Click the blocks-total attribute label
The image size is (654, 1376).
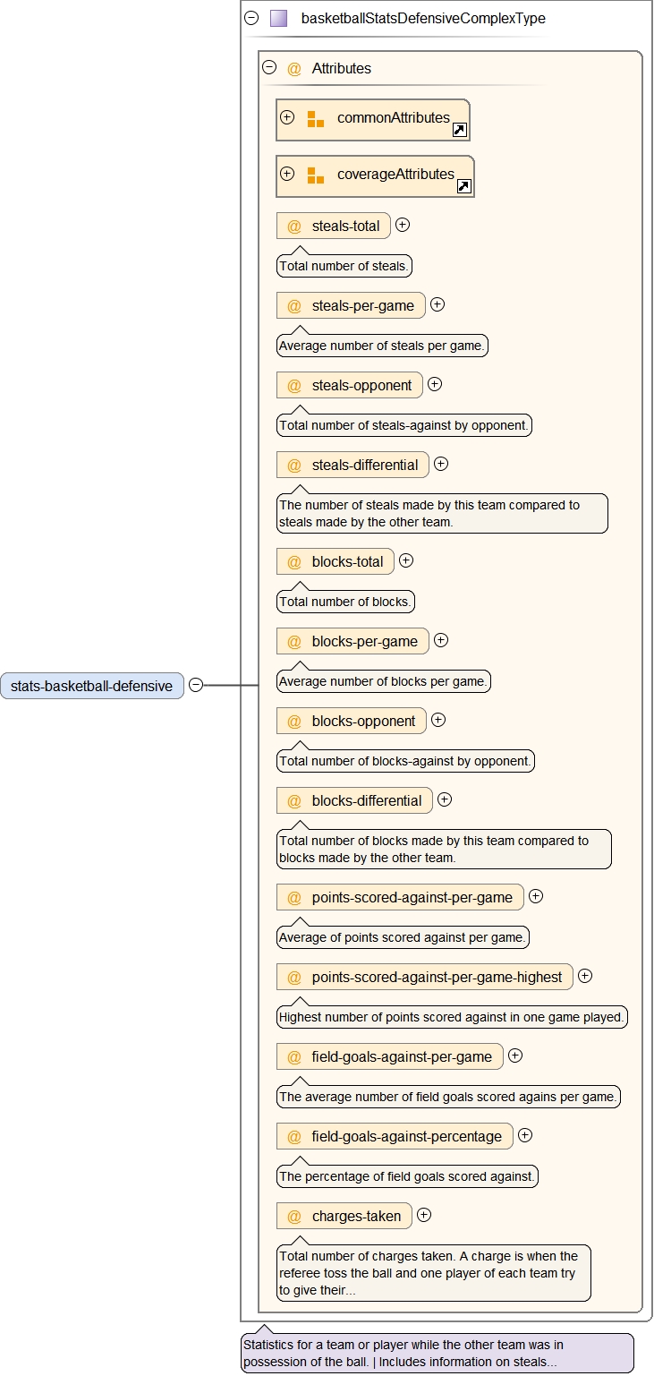pos(347,562)
